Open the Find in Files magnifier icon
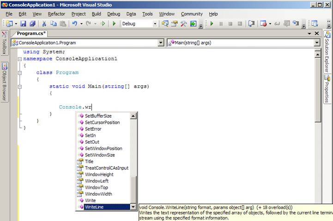 point(165,24)
